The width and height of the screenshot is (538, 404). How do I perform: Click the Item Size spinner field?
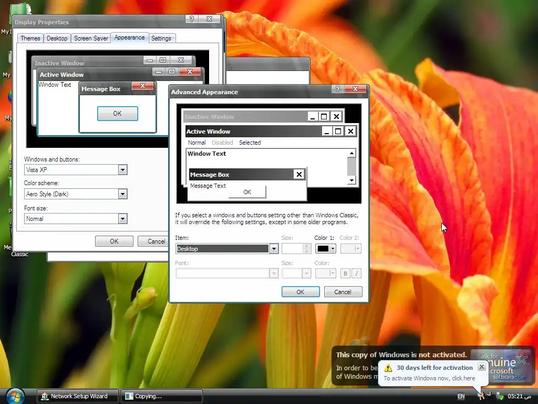click(x=296, y=249)
